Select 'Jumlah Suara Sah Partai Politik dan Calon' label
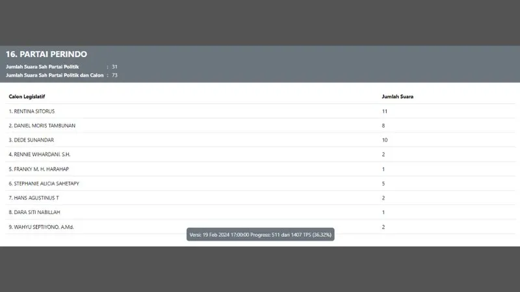This screenshot has width=520, height=292. click(x=55, y=75)
